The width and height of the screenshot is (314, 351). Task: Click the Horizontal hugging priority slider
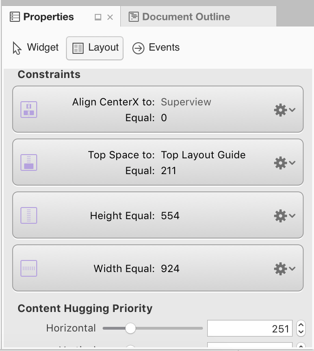[x=153, y=328]
